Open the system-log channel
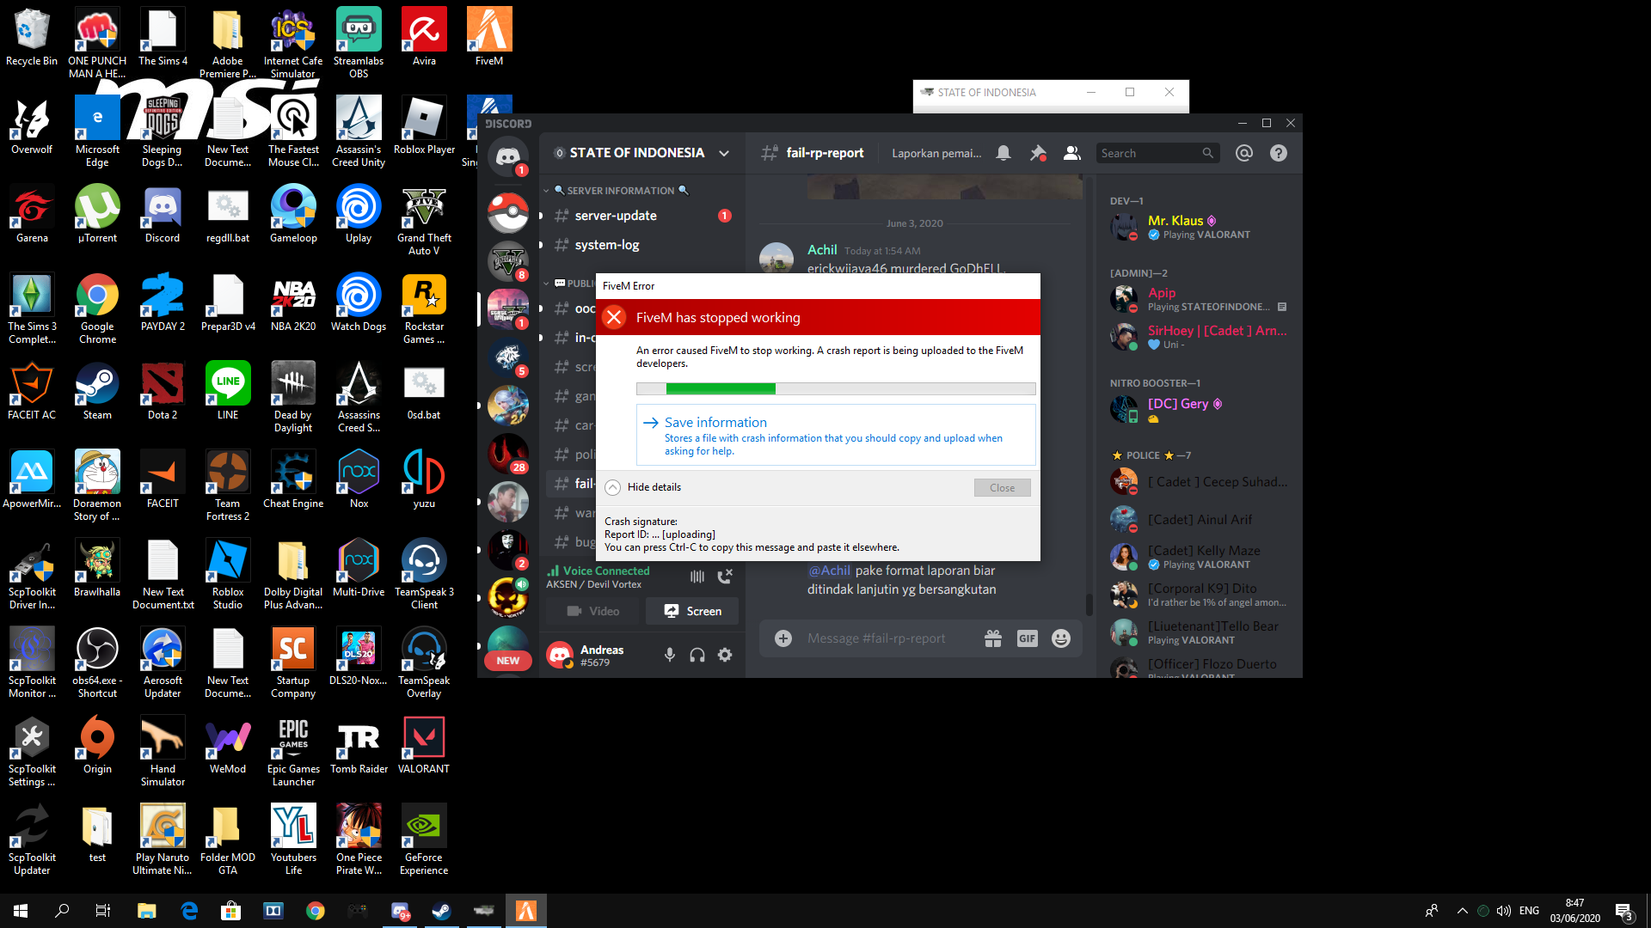Viewport: 1651px width, 928px height. pos(607,245)
